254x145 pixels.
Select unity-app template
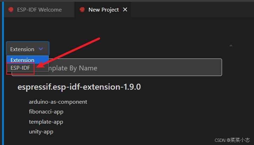pyautogui.click(x=41, y=132)
